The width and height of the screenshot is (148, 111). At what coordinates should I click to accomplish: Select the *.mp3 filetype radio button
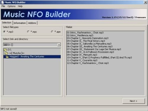[x=4, y=32]
